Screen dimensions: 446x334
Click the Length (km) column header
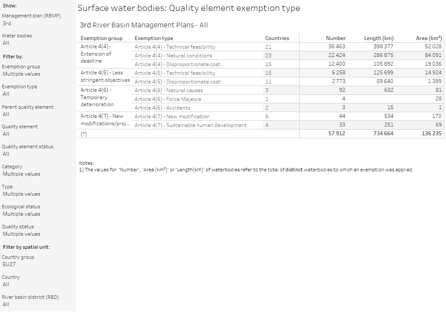tap(379, 38)
